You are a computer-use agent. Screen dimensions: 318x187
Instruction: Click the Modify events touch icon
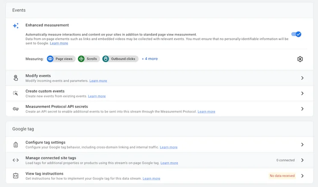click(x=16, y=78)
